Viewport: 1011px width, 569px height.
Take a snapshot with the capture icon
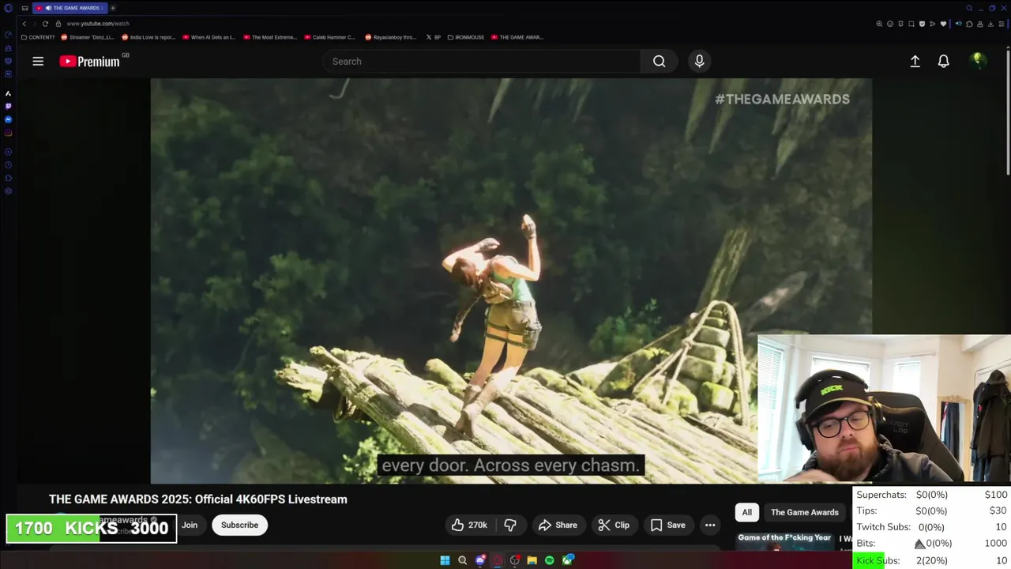pyautogui.click(x=911, y=24)
